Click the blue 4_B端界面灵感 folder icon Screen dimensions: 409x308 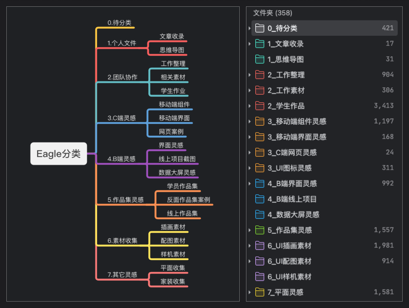(x=259, y=183)
